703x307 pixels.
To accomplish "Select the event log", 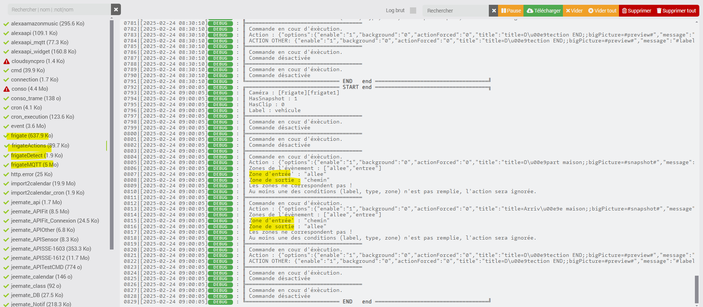I will (28, 126).
